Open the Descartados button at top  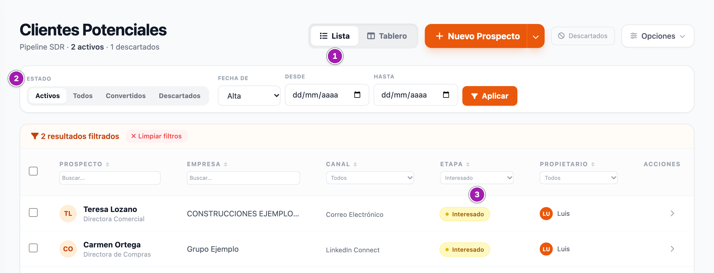[x=583, y=36]
